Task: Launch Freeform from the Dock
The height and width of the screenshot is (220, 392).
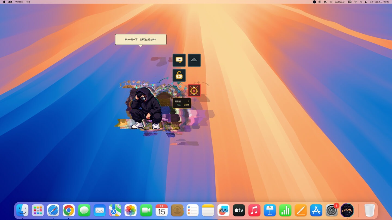Action: pos(223,210)
